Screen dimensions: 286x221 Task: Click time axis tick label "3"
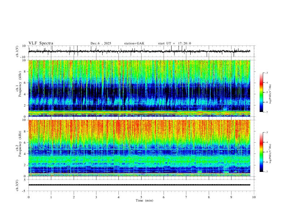(x=96, y=197)
